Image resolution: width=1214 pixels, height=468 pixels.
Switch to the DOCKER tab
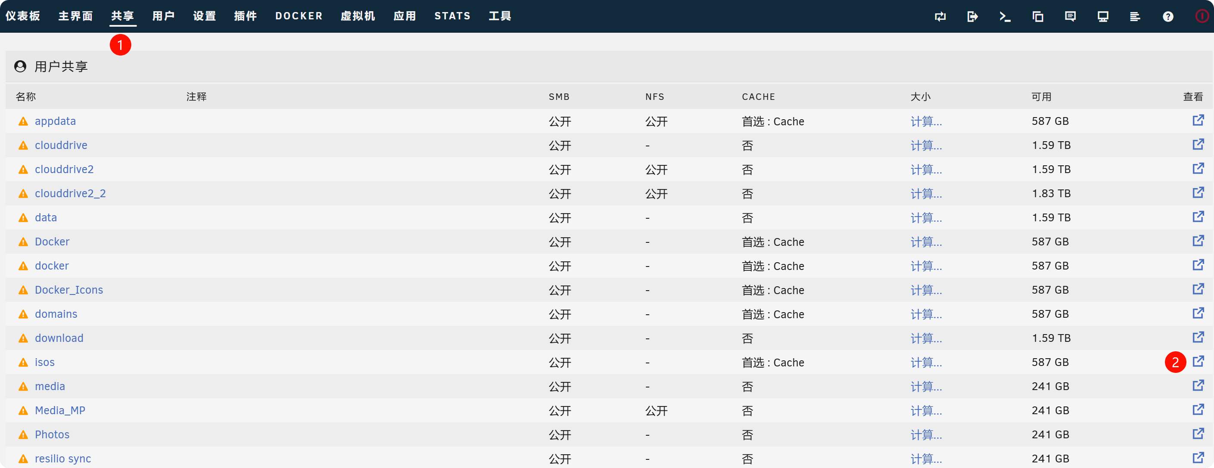click(x=299, y=16)
